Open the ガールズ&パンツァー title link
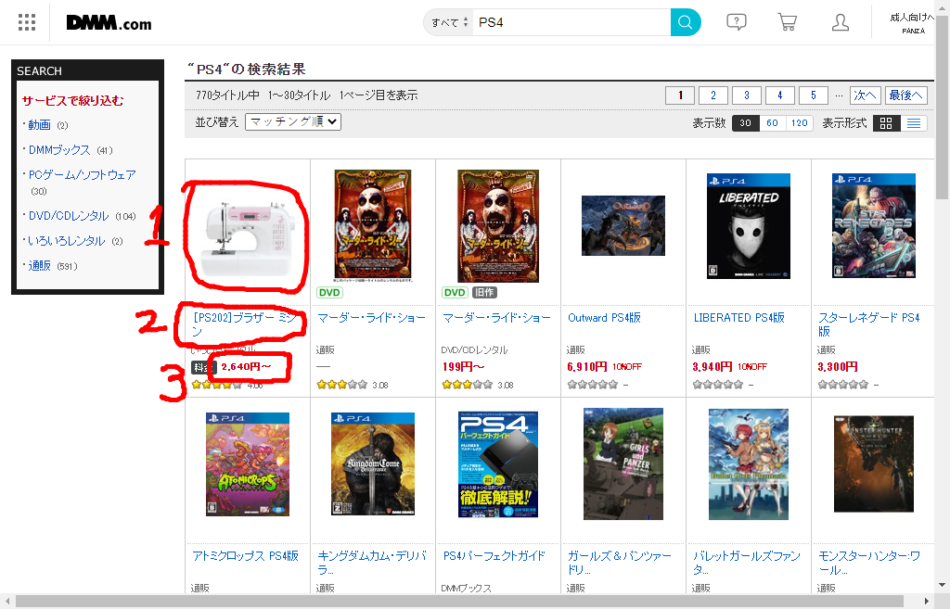Viewport: 950px width, 609px height. point(619,563)
